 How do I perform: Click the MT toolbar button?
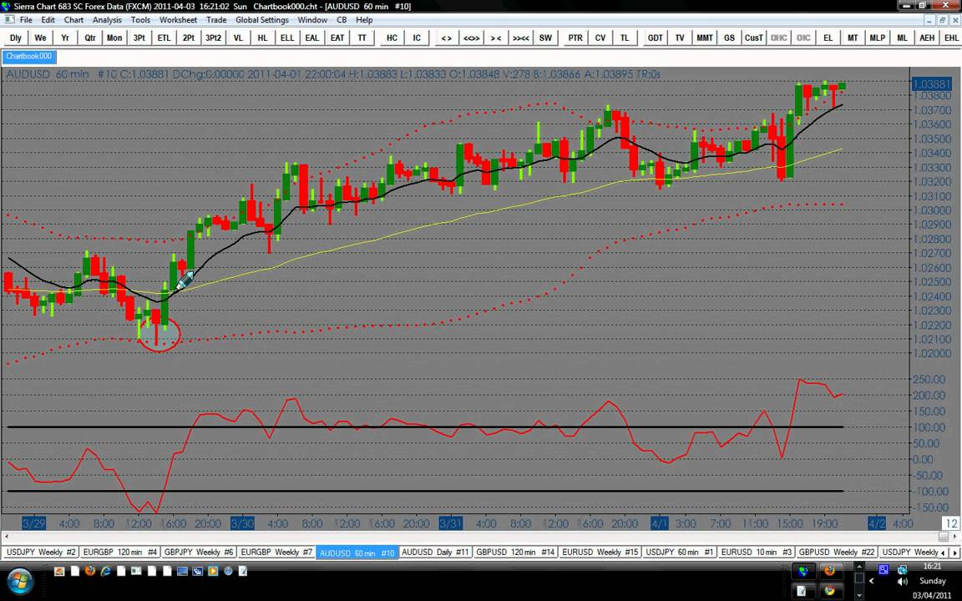click(x=852, y=38)
